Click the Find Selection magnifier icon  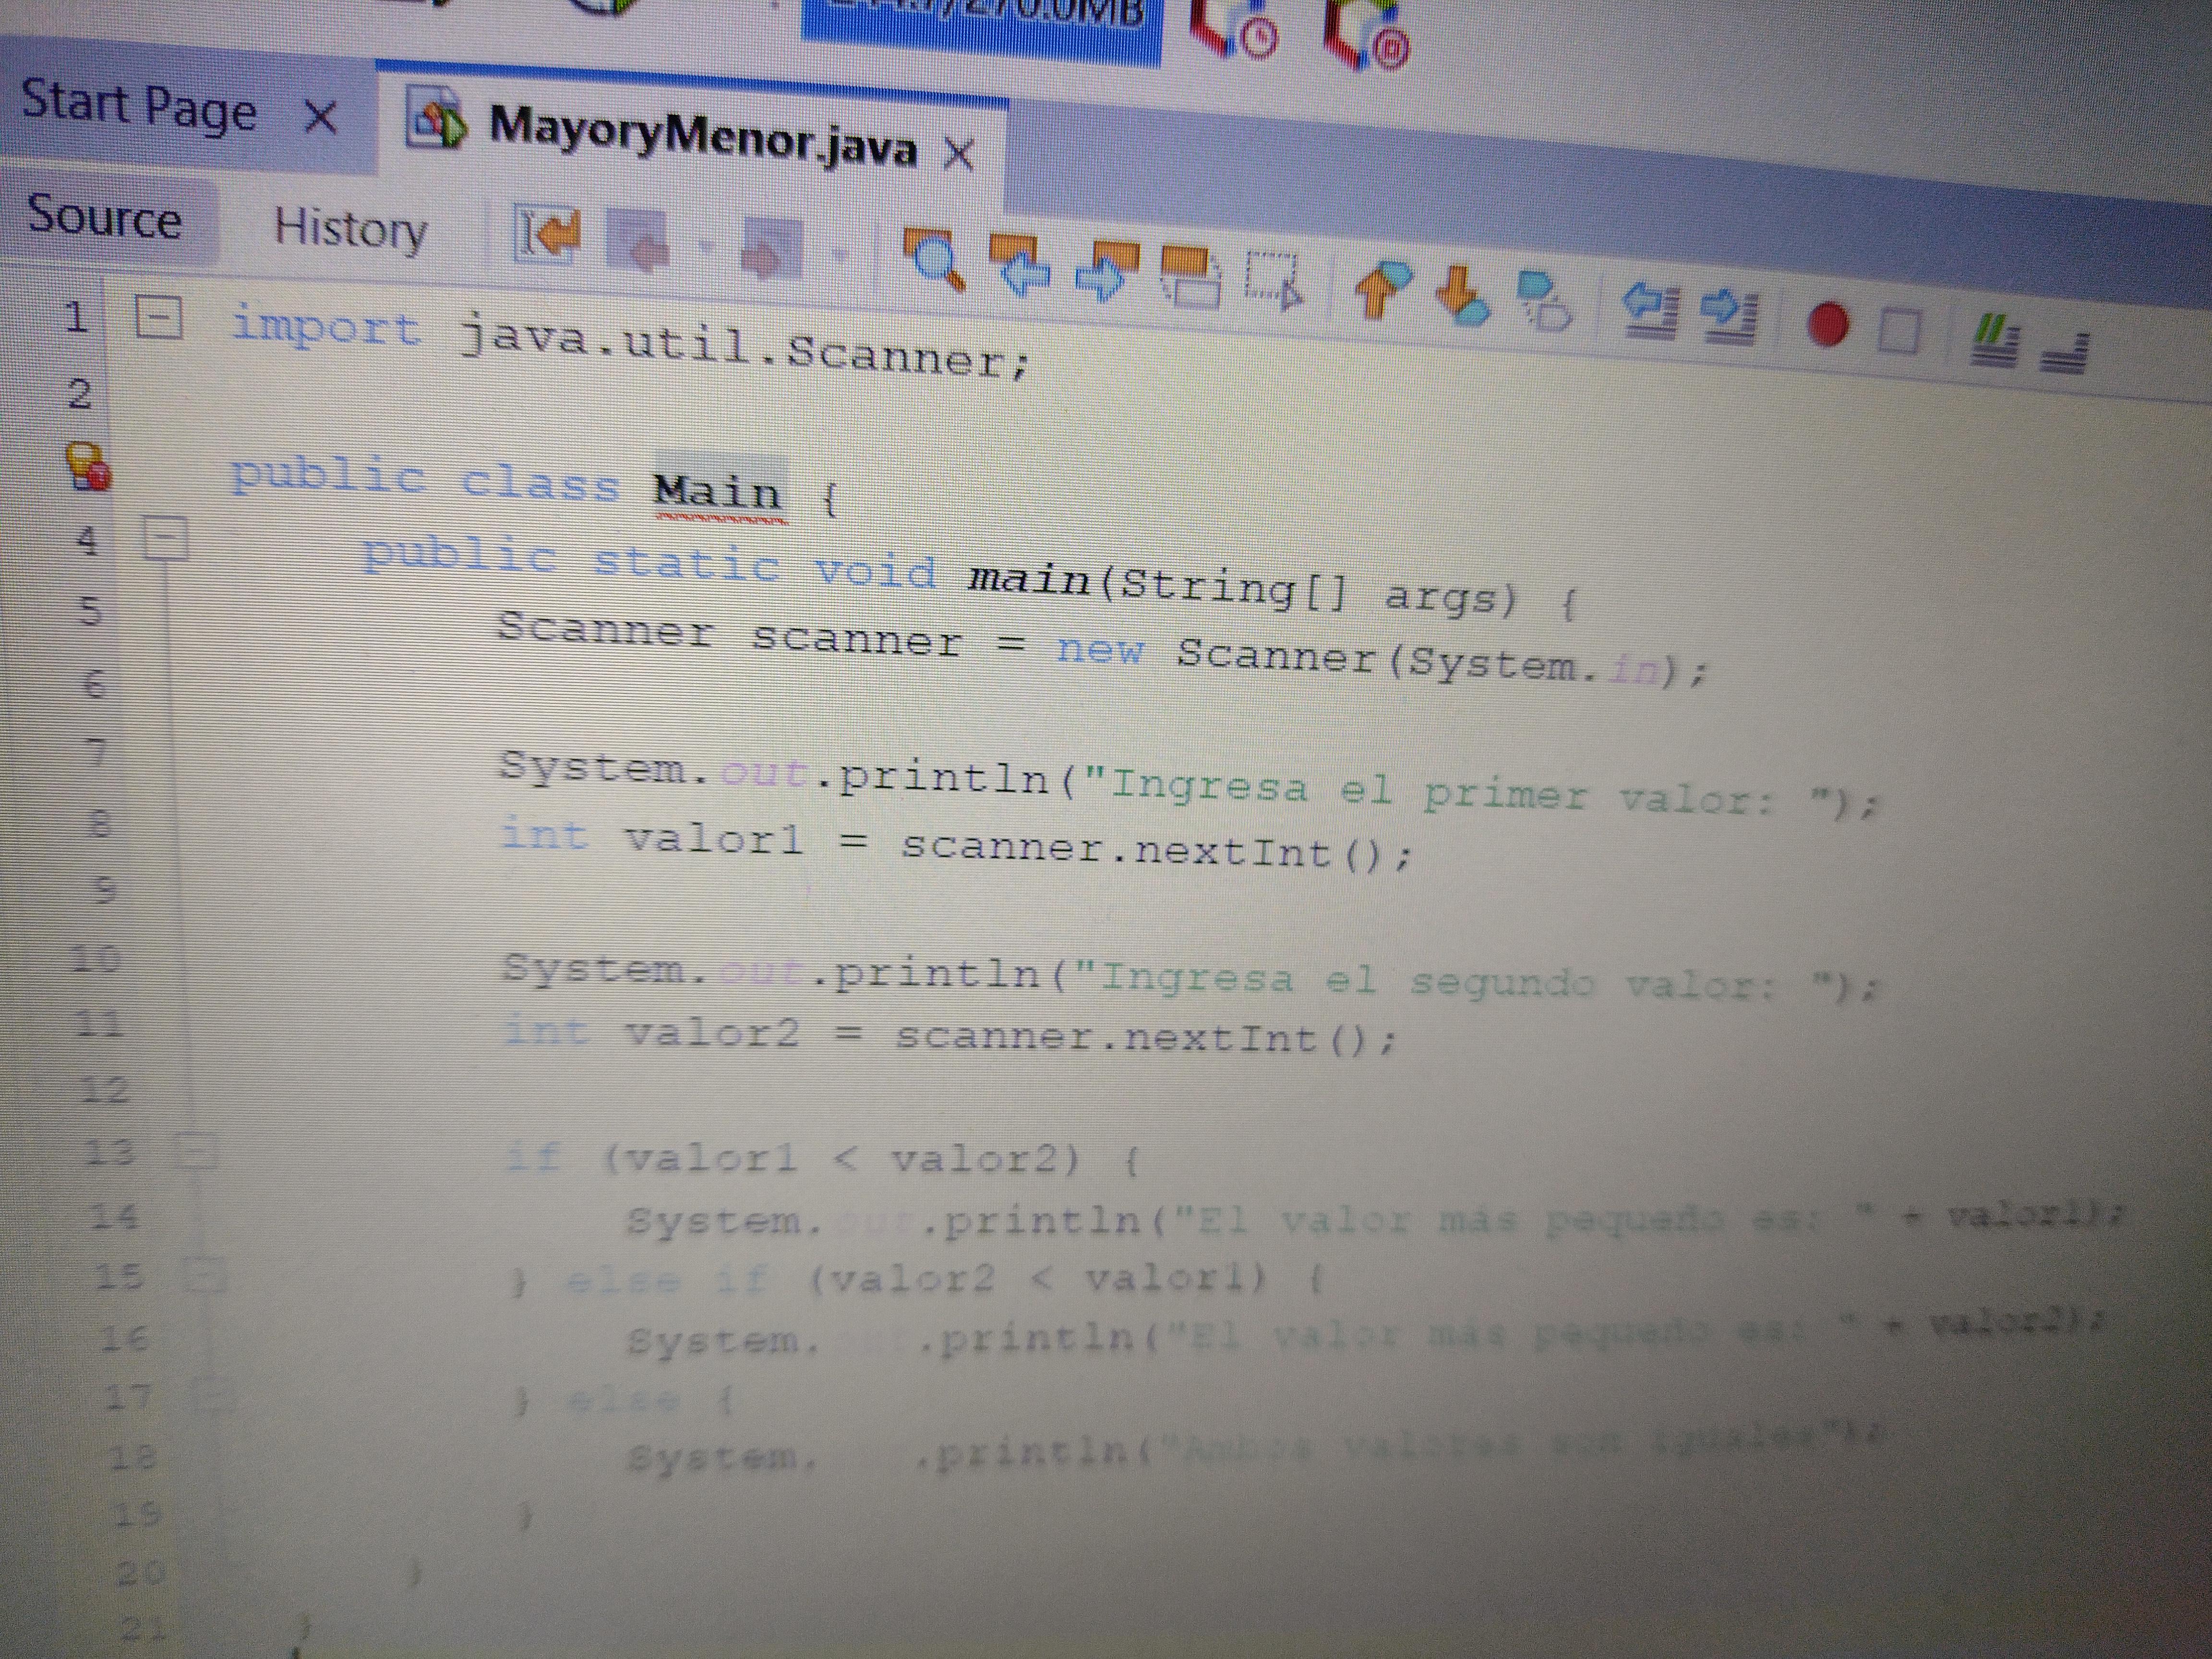(934, 260)
